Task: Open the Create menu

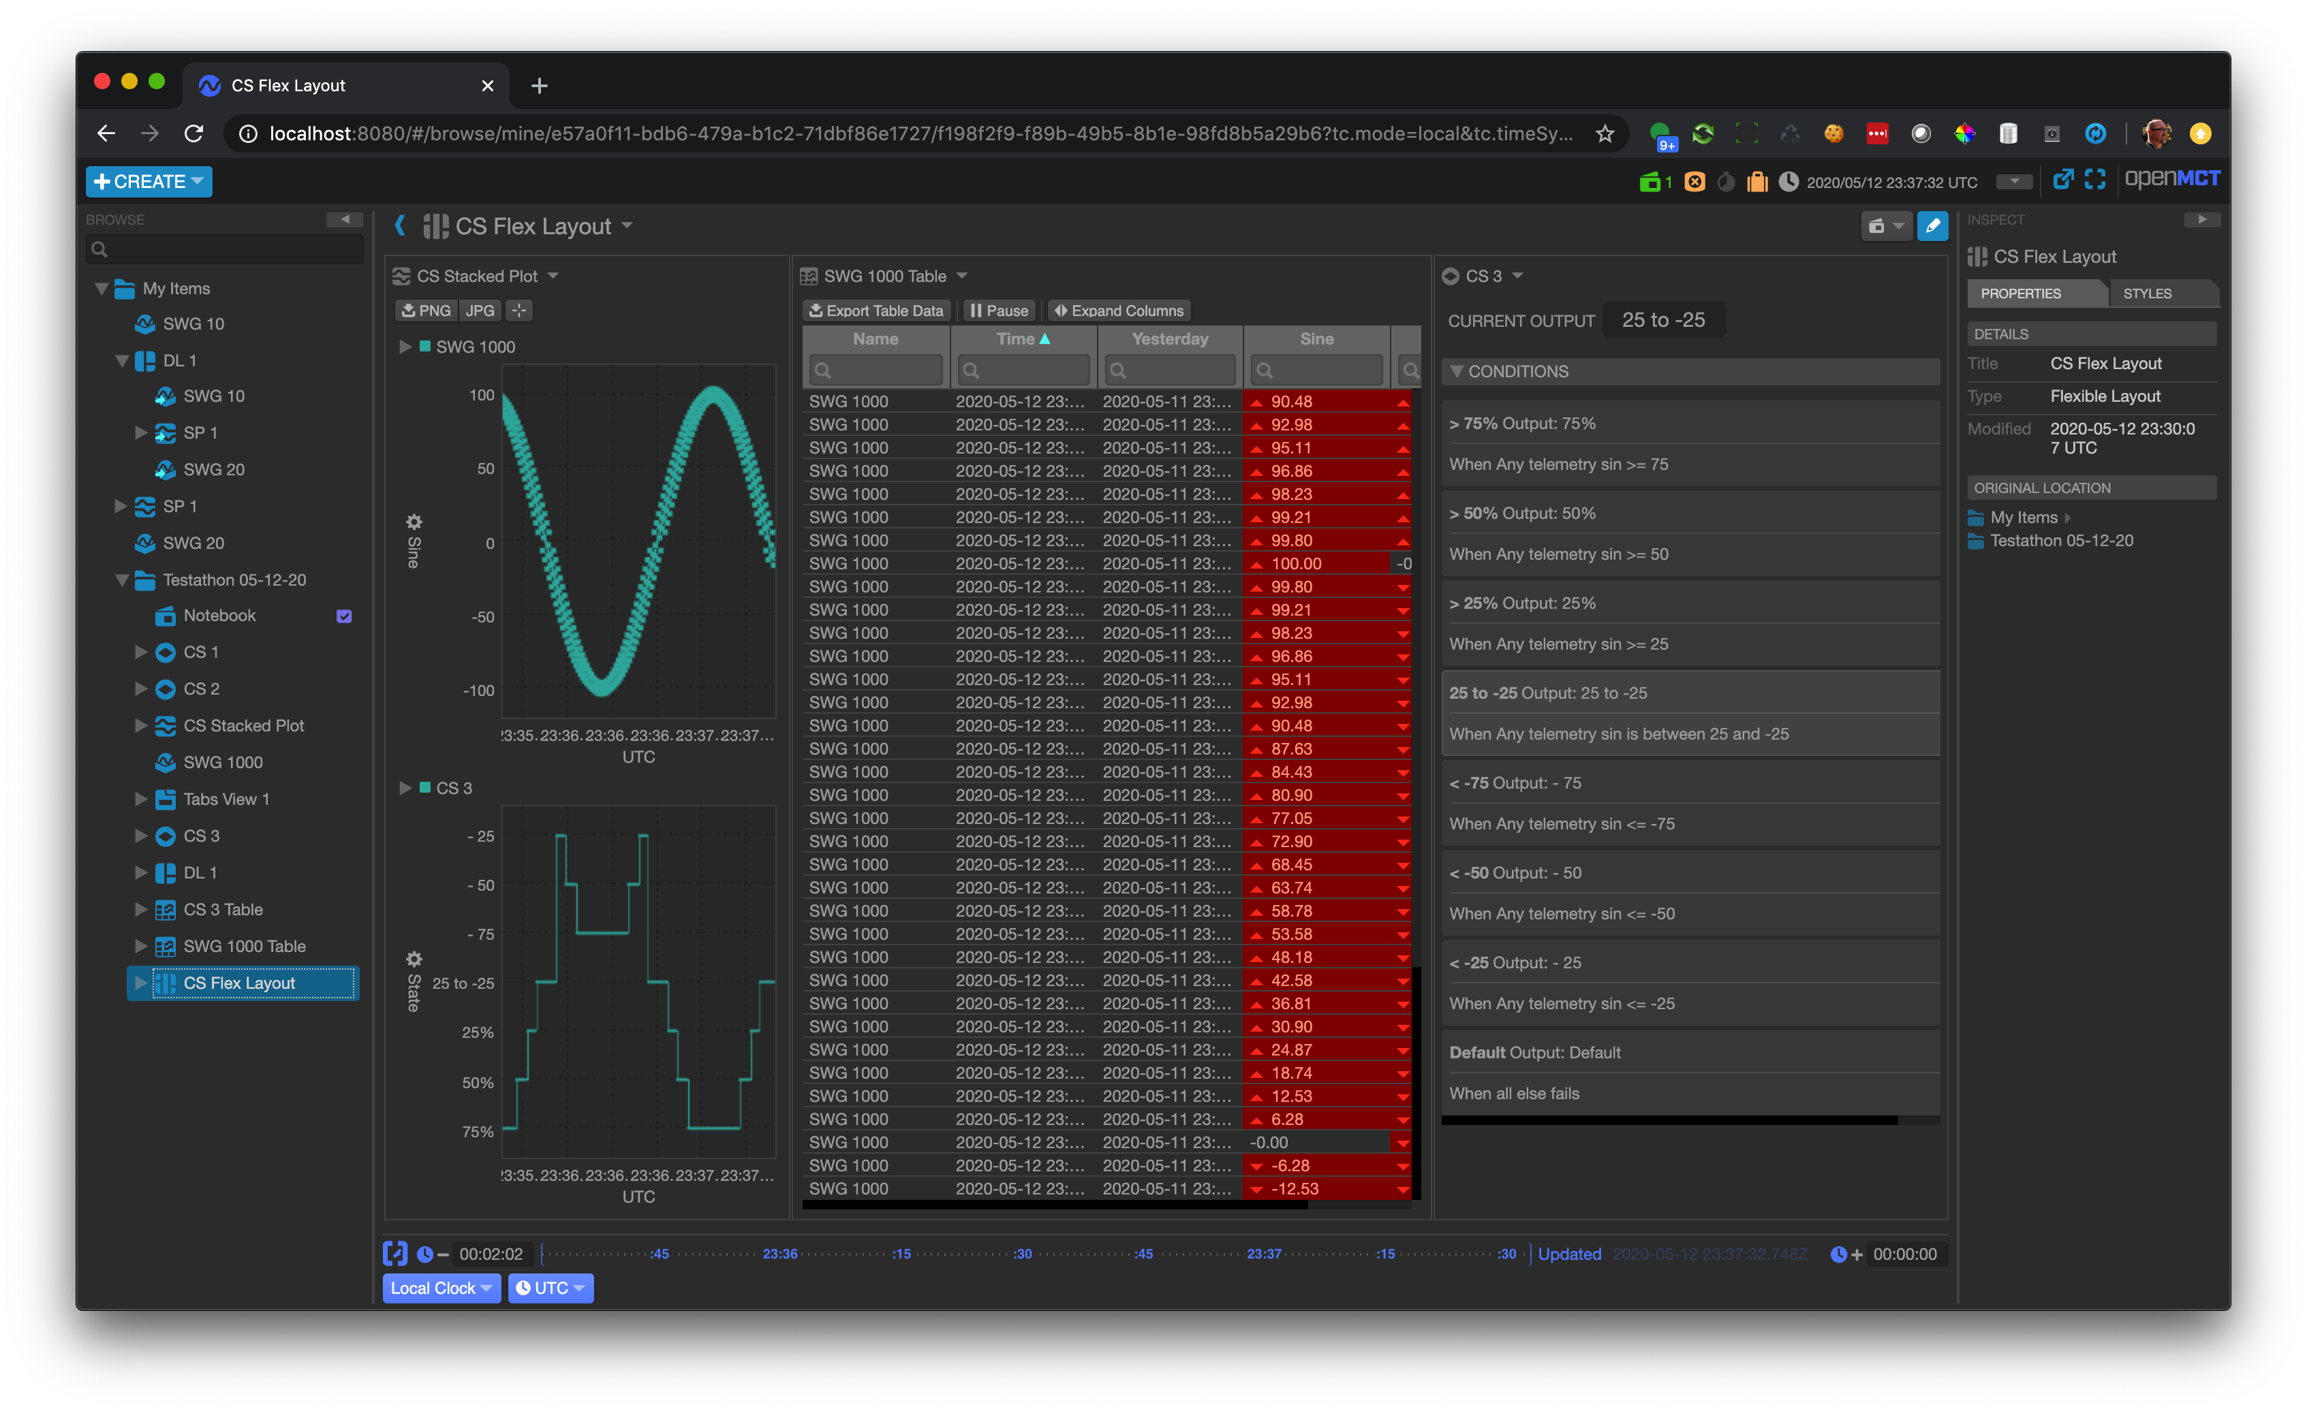Action: point(146,180)
